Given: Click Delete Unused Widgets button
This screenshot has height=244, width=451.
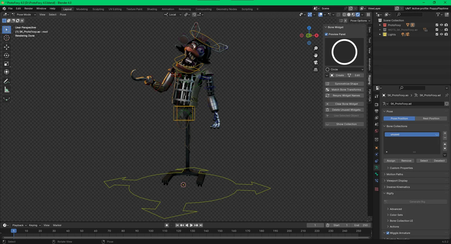Looking at the screenshot, I should [x=344, y=110].
